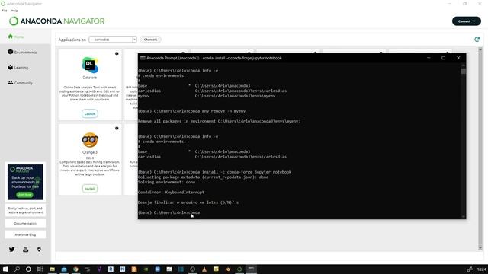This screenshot has width=488, height=274.
Task: Click the Navigator applications pane scrollbar
Action: tap(480, 148)
